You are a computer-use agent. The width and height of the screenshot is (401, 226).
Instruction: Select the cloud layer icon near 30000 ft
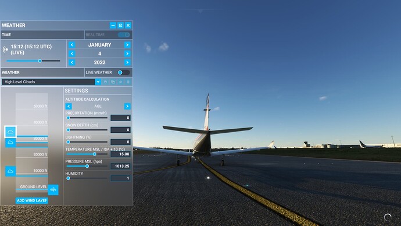pyautogui.click(x=10, y=143)
